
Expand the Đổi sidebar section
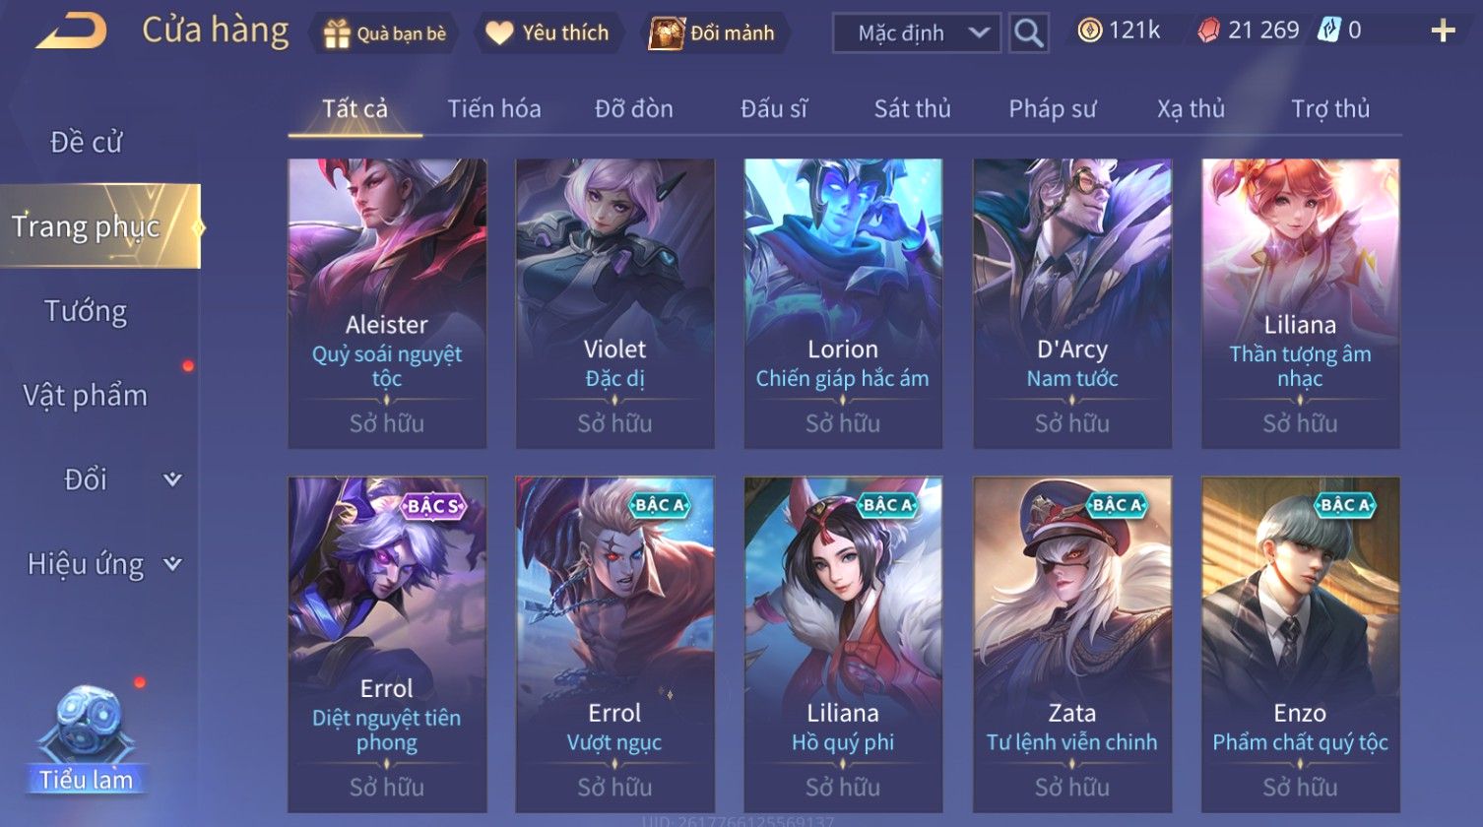tap(172, 479)
